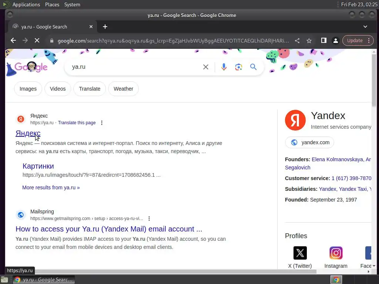Screen dimensions: 379x284
Task: Click the forward navigation arrow
Action: tap(25, 41)
